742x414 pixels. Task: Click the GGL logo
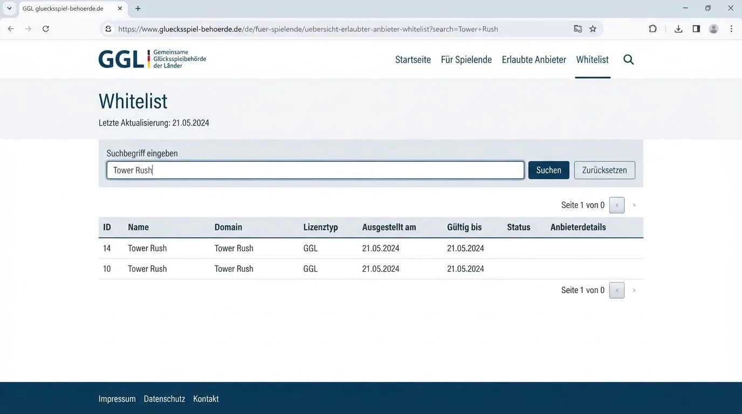point(152,59)
